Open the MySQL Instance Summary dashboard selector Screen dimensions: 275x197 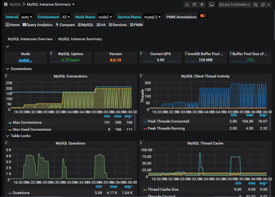[51, 4]
